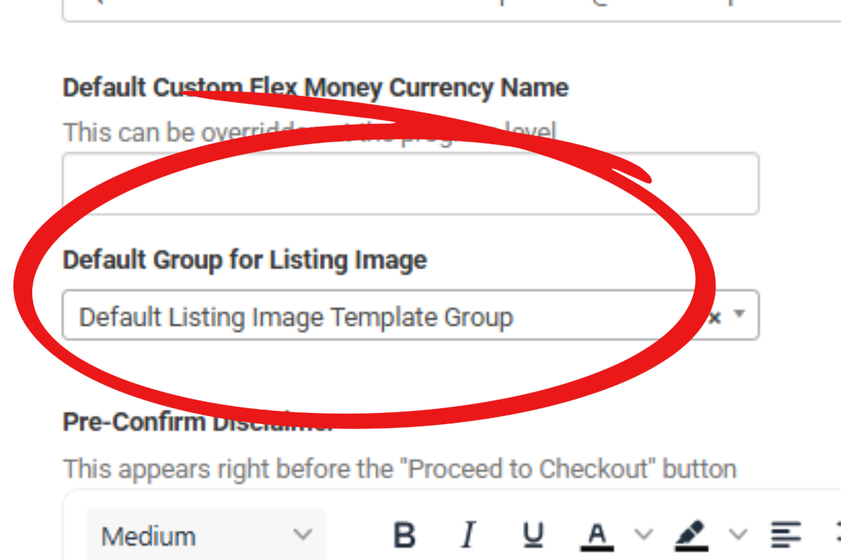Screen dimensions: 841x560
Task: Click the 'Default Listing Image Template Group' selected value
Action: 296,317
